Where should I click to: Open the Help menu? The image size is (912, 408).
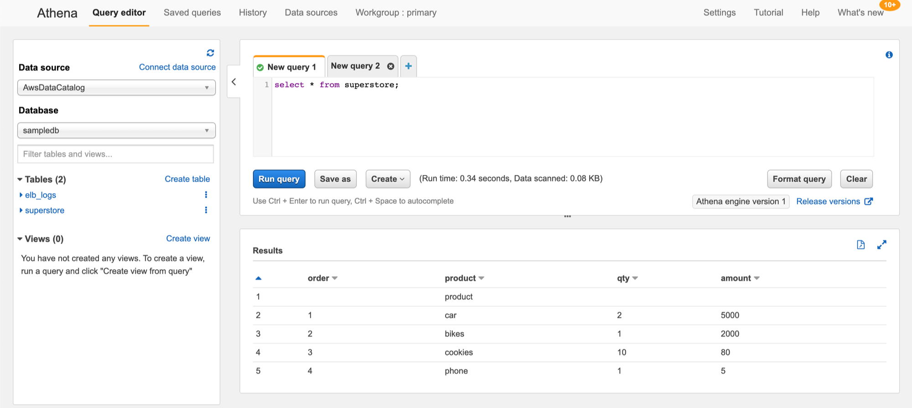coord(810,13)
